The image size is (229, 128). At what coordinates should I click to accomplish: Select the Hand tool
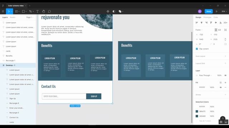point(43,11)
